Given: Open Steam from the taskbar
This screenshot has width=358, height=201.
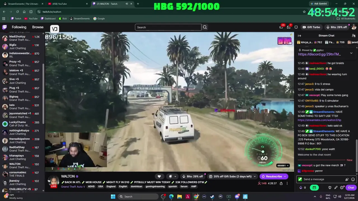Looking at the screenshot, I should 212,197.
